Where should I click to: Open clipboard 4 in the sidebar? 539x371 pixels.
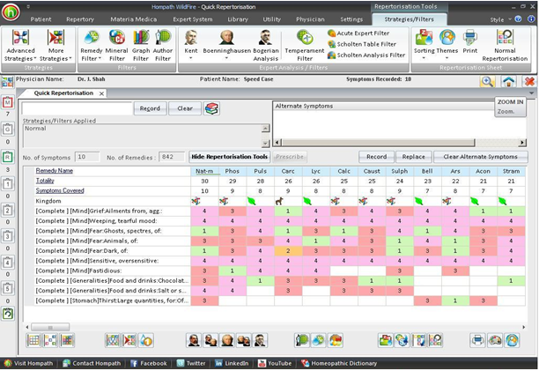[x=8, y=263]
